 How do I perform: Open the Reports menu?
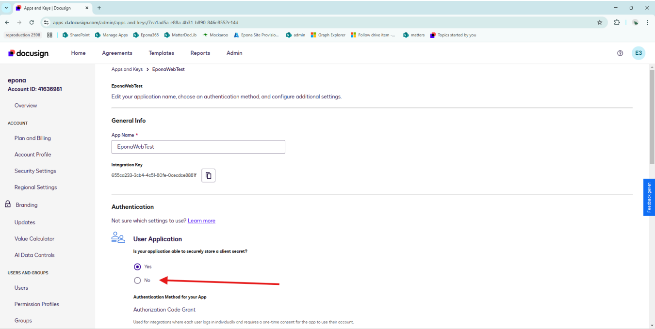(200, 53)
